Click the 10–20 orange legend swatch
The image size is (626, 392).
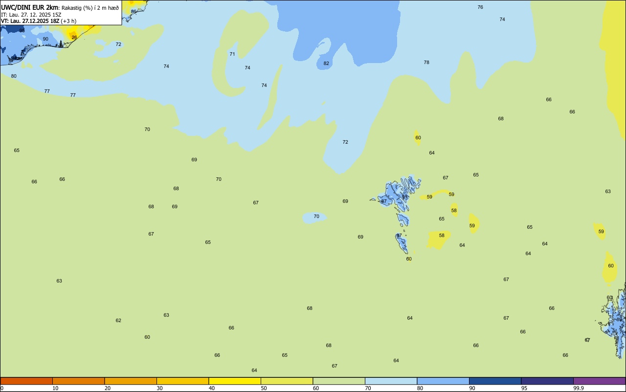pyautogui.click(x=78, y=381)
